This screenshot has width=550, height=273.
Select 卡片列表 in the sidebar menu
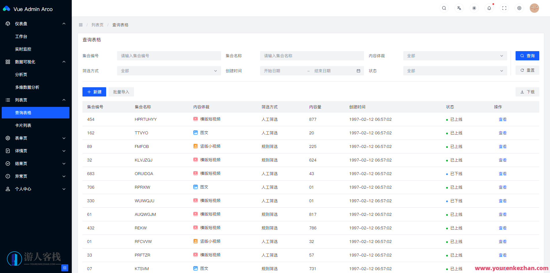tap(23, 125)
